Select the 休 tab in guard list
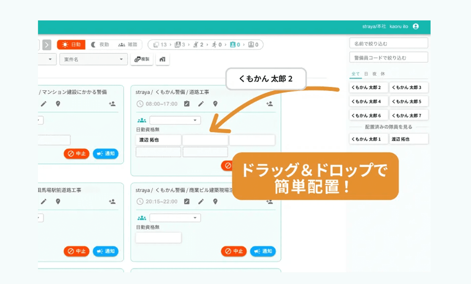 383,74
